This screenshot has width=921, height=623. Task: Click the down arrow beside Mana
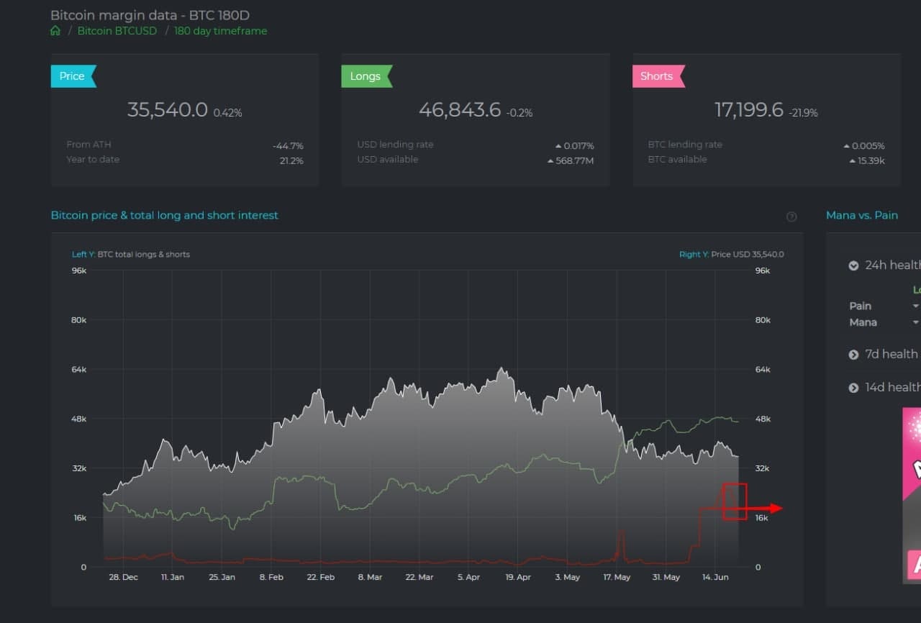click(916, 322)
